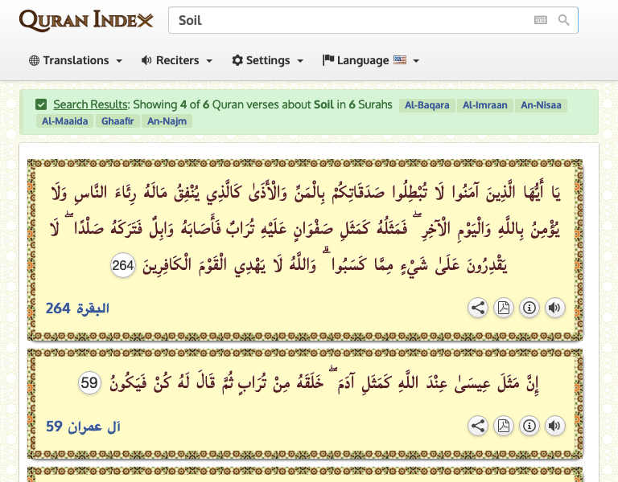Viewport: 618px width, 482px height.
Task: Open PDF export for verse 264
Action: [x=503, y=308]
